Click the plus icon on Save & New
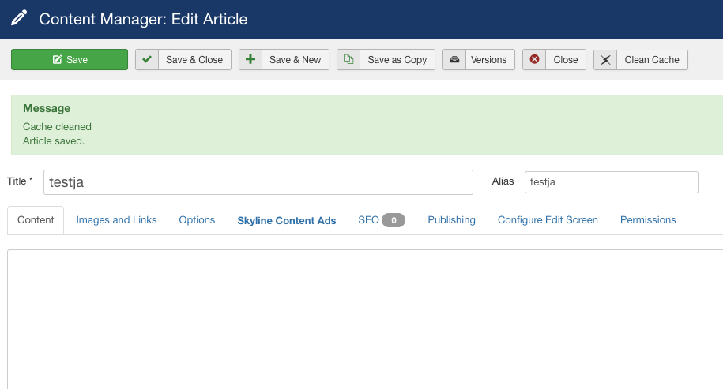The height and width of the screenshot is (389, 723). click(250, 60)
